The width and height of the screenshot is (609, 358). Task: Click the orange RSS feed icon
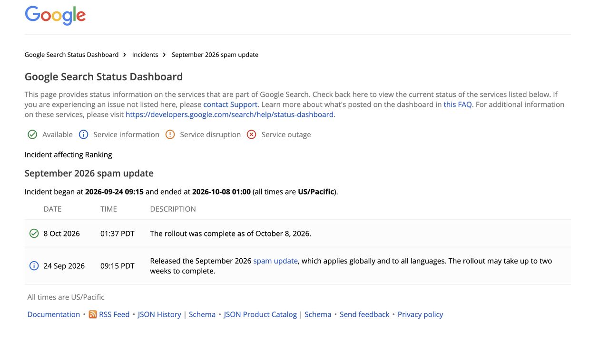(x=93, y=314)
